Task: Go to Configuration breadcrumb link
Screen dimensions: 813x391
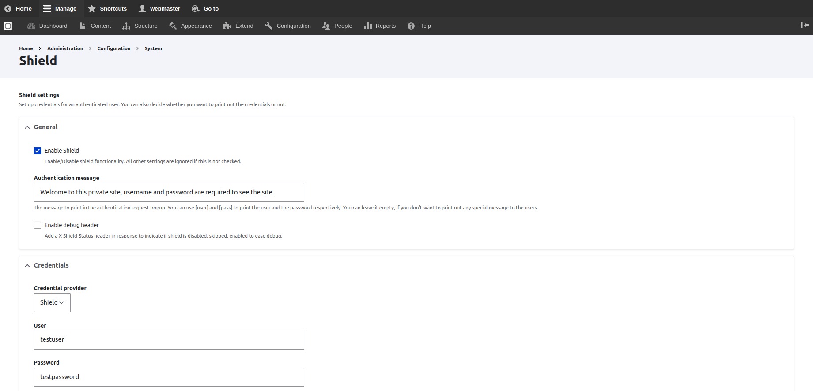Action: (113, 48)
